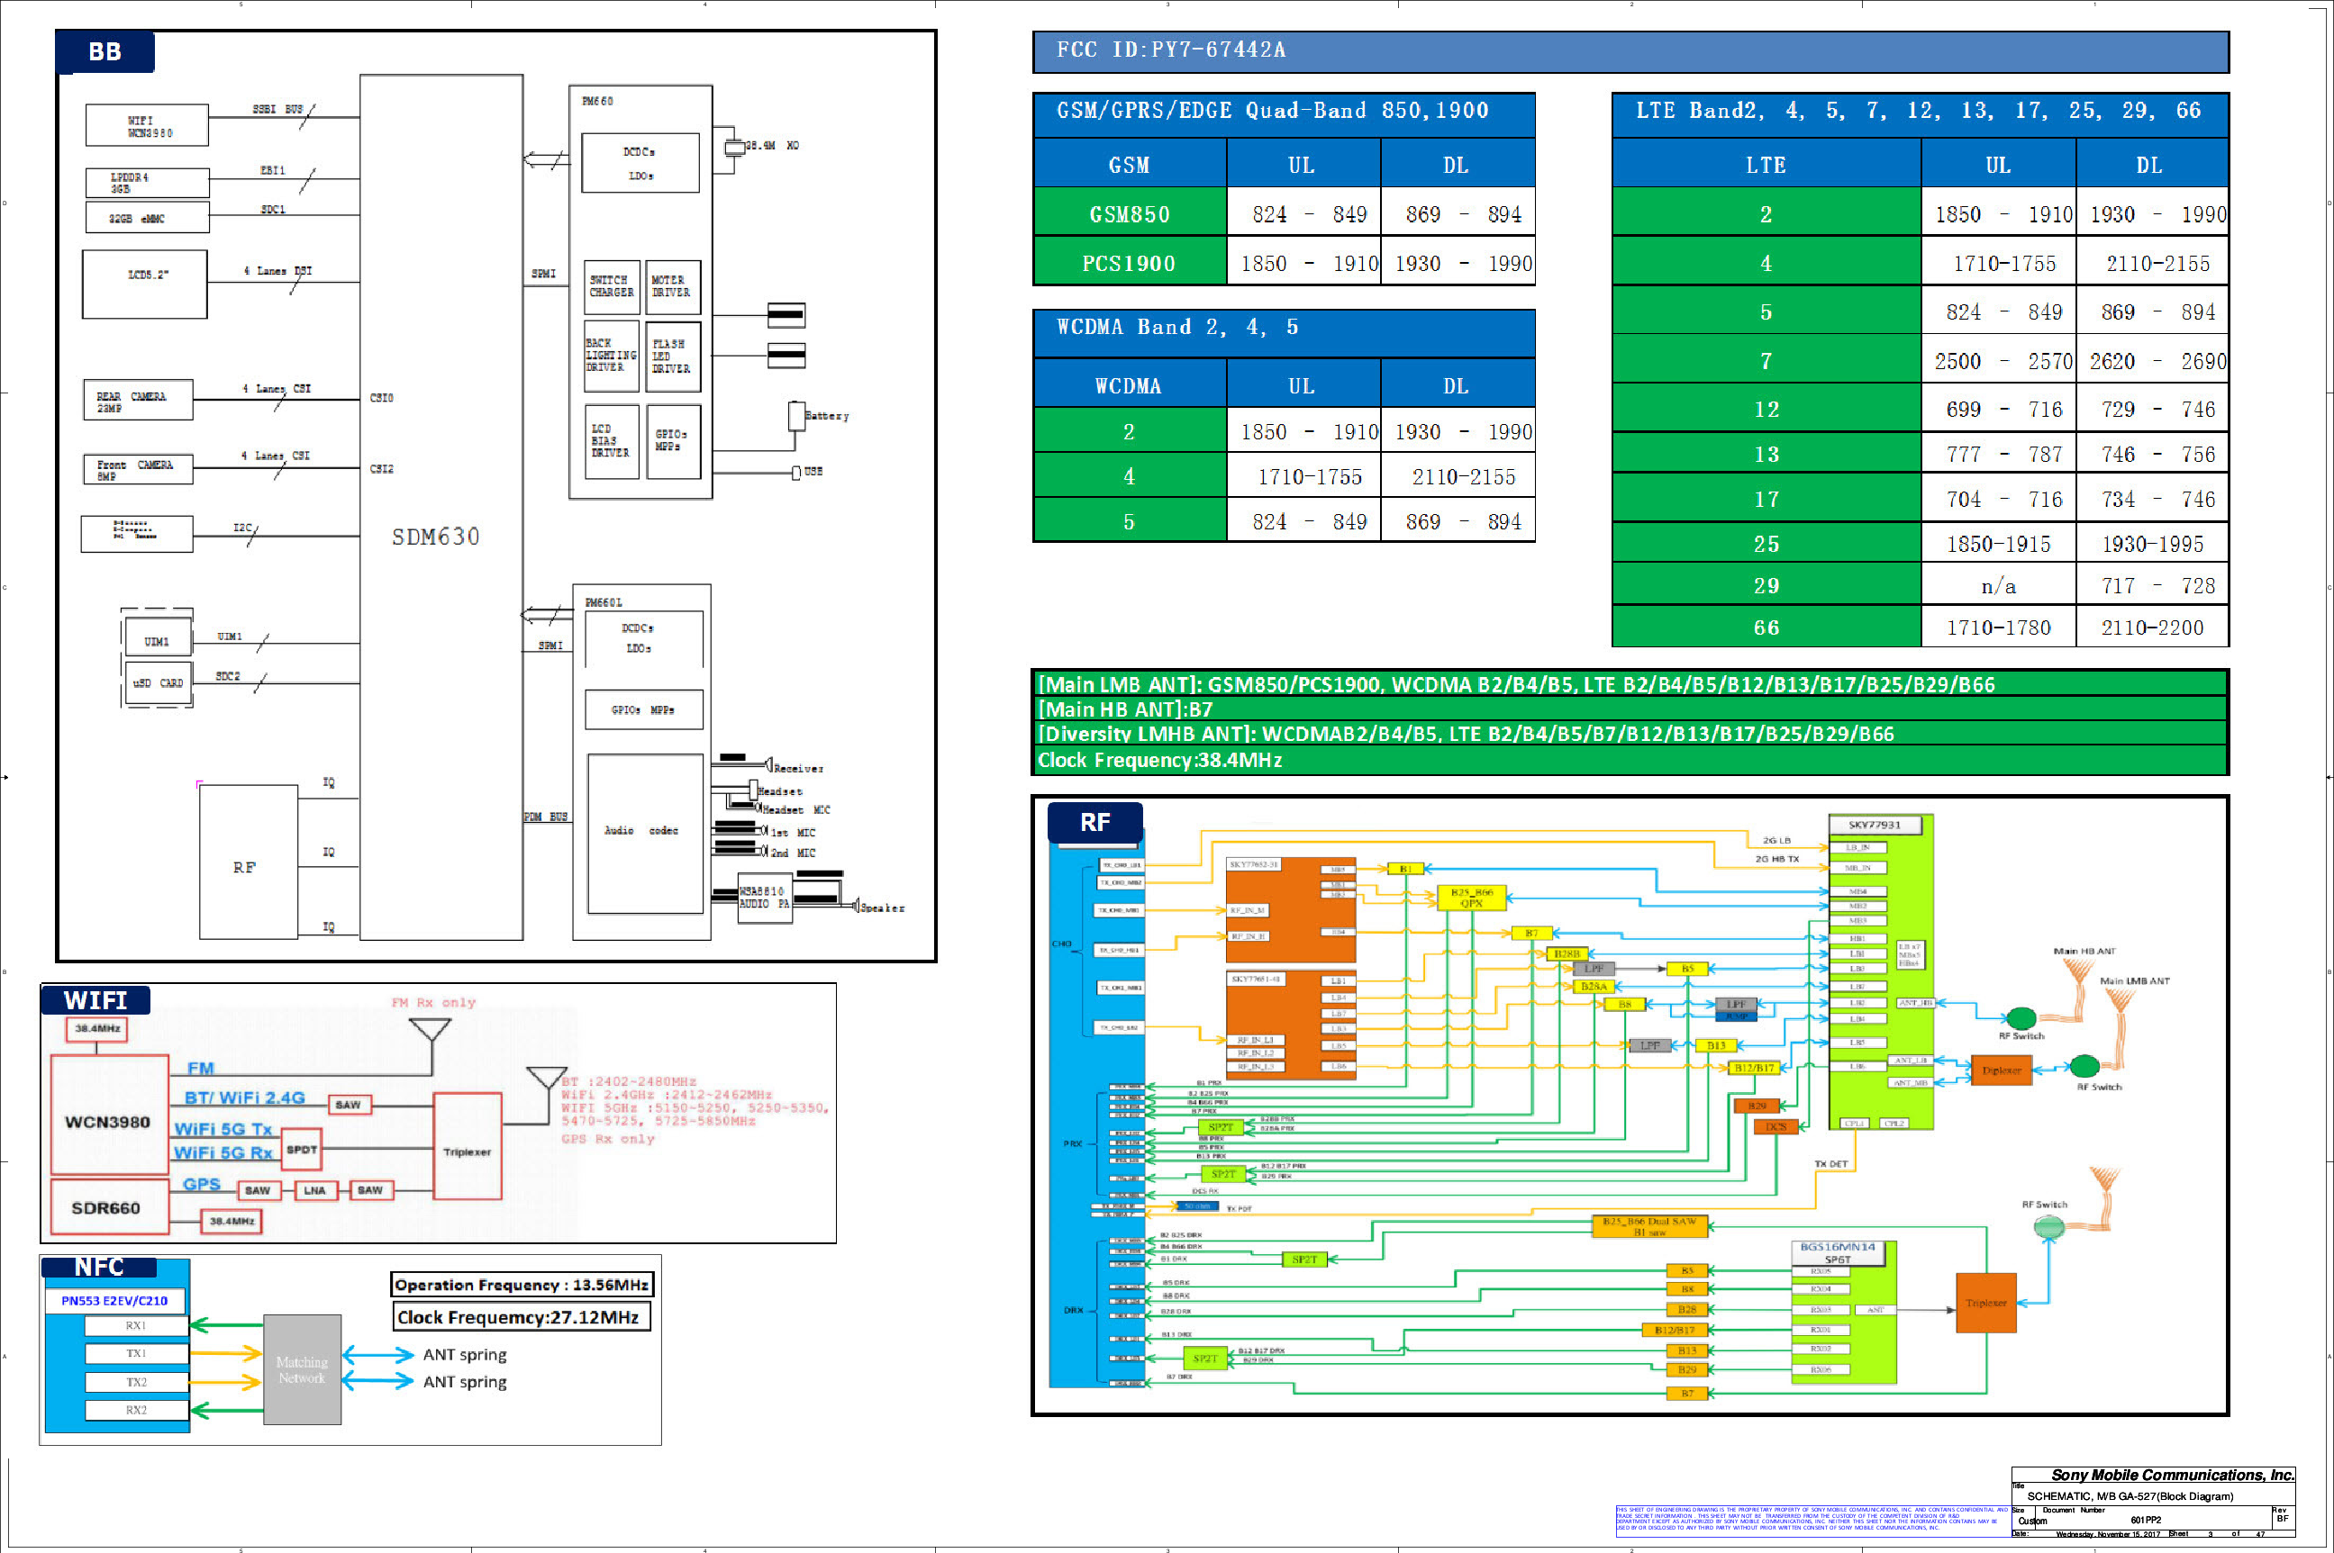
Task: Click the BGS16MN14 SP6T switch label
Action: 1839,1252
